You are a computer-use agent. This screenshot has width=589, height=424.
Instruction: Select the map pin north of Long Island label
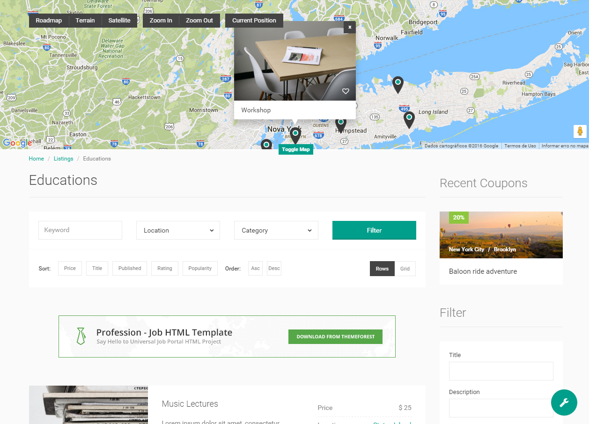398,84
